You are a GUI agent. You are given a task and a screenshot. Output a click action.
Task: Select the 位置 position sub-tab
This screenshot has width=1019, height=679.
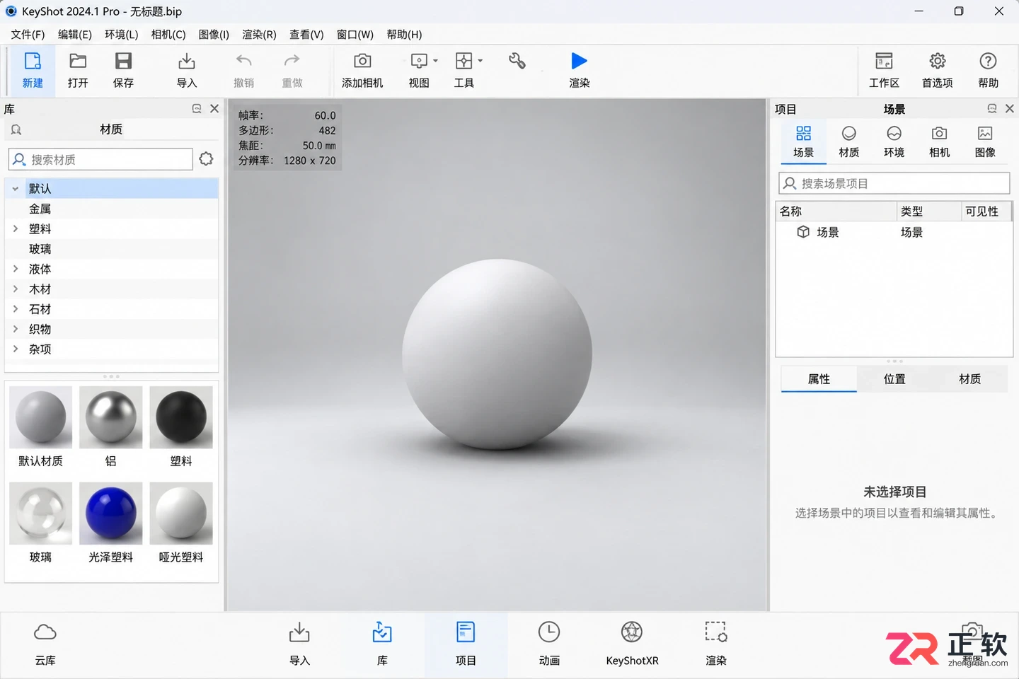894,379
